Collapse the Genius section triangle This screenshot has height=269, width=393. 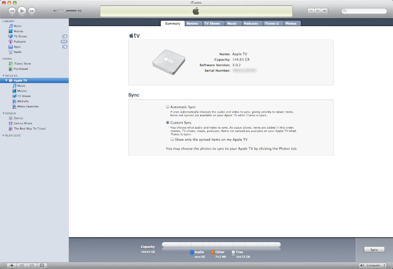coord(3,113)
